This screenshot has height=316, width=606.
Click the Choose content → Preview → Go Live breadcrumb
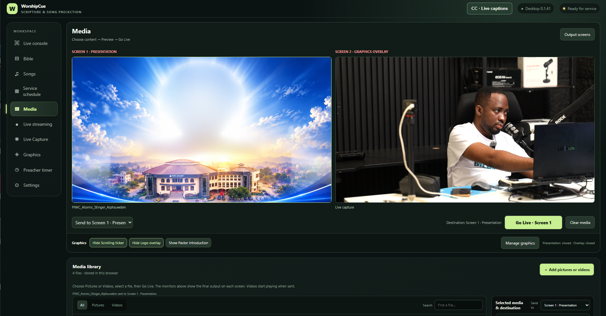[x=101, y=39]
